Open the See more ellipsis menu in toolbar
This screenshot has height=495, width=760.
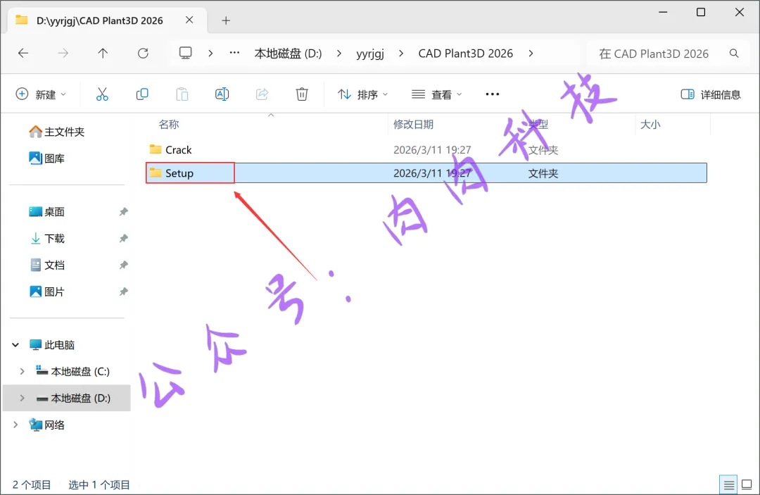pos(493,94)
